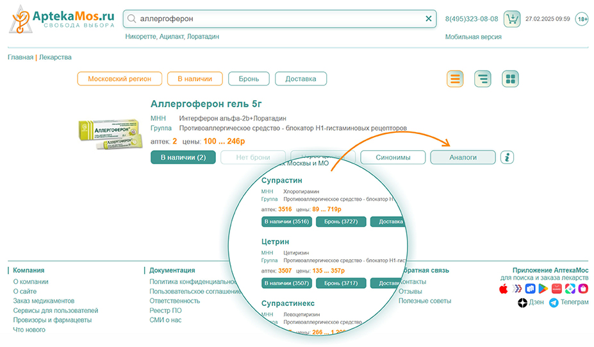The height and width of the screenshot is (347, 594).
Task: Toggle the 'В наличии' filter
Action: pos(195,79)
